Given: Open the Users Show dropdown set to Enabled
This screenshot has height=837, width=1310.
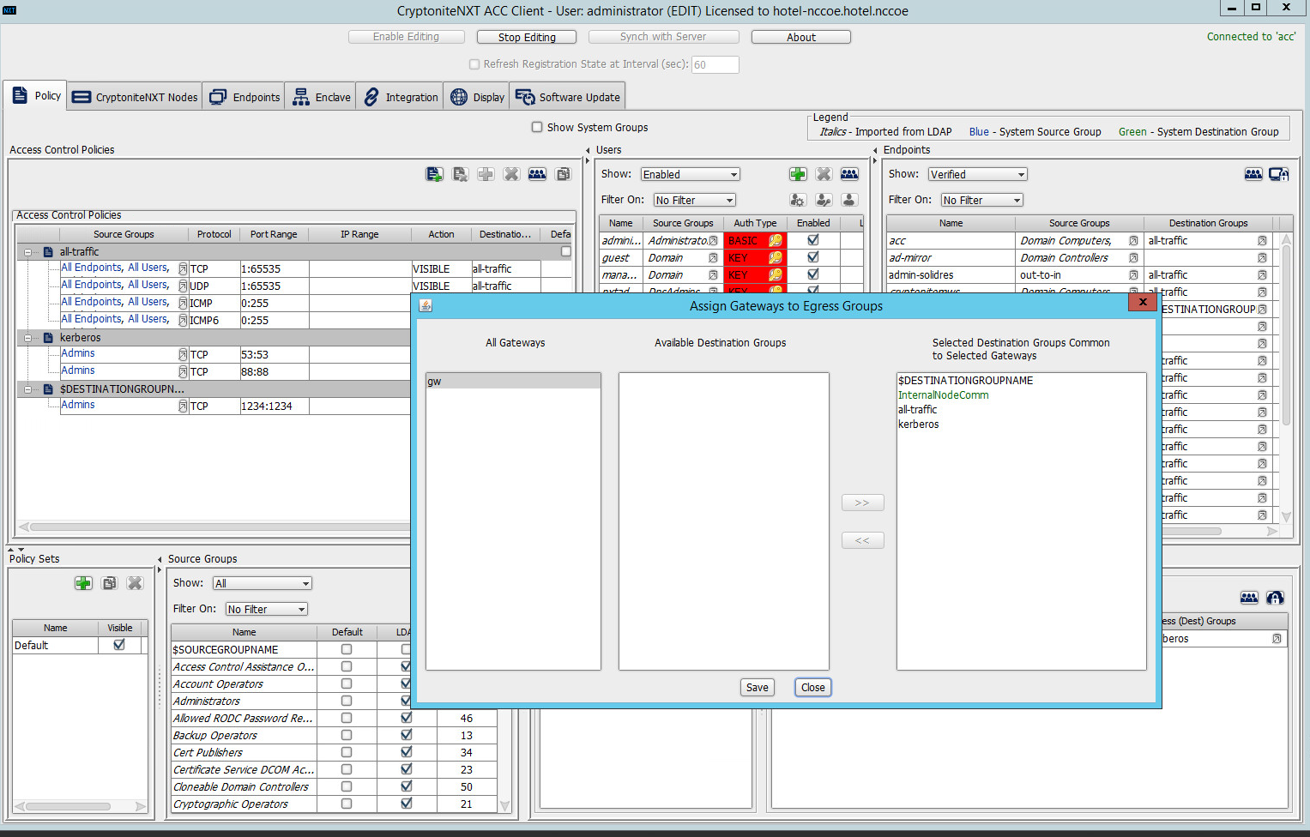Looking at the screenshot, I should [x=690, y=174].
